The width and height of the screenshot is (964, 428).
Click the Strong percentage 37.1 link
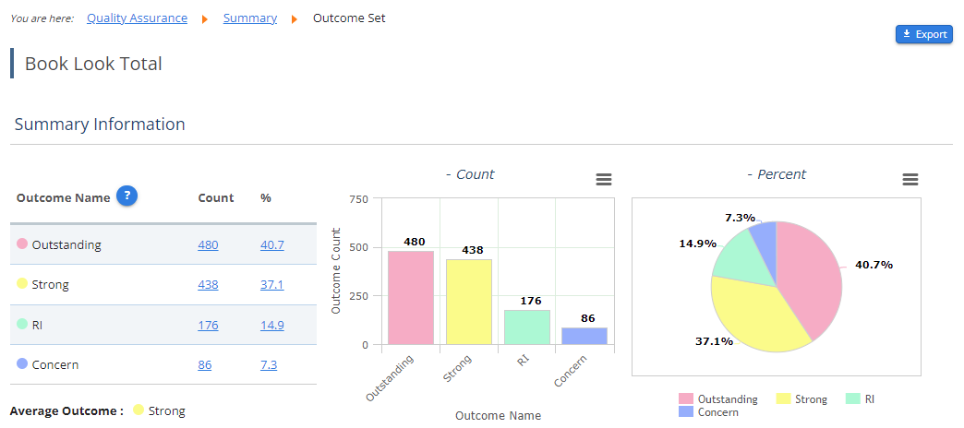click(272, 285)
